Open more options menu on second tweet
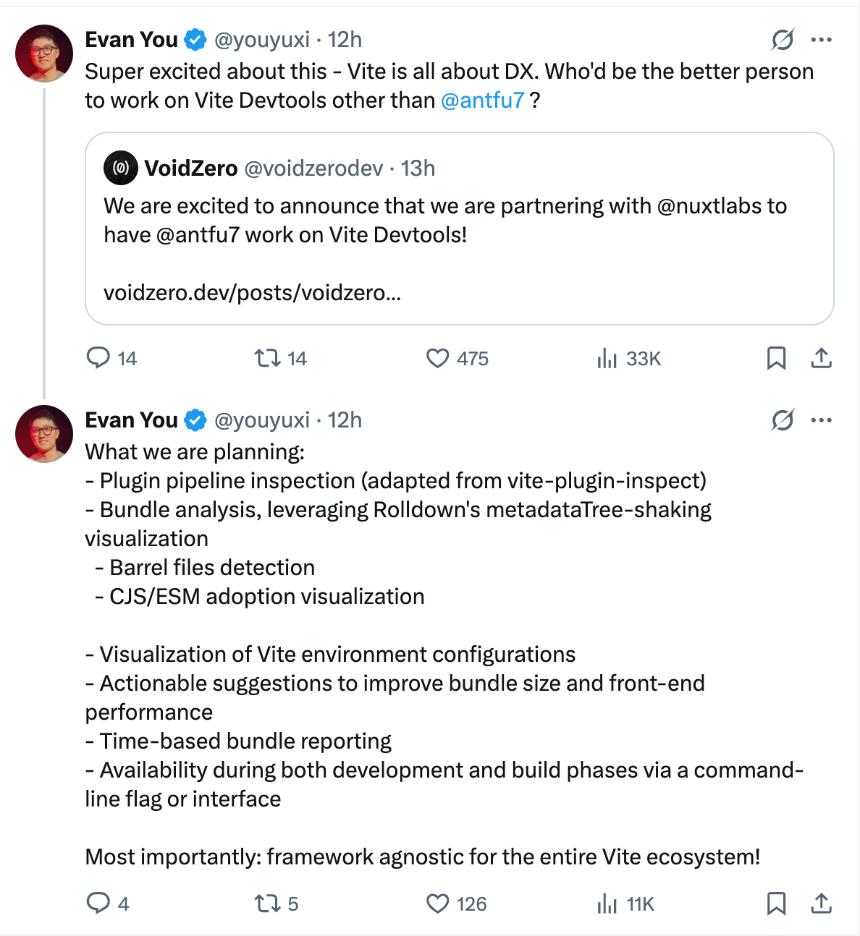The image size is (860, 936). [x=822, y=420]
